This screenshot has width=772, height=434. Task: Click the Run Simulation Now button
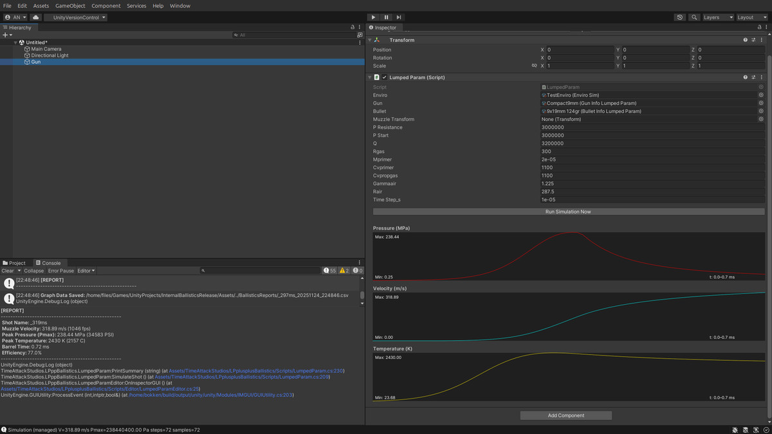[x=568, y=212]
